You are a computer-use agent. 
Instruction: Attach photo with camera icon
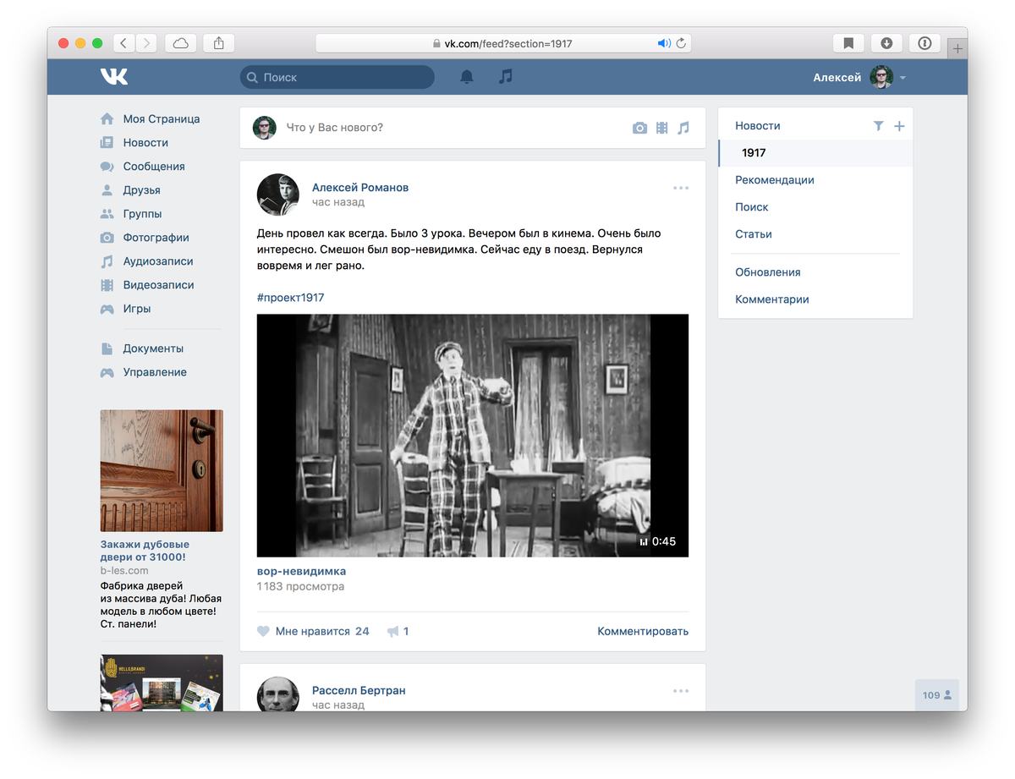coord(639,128)
